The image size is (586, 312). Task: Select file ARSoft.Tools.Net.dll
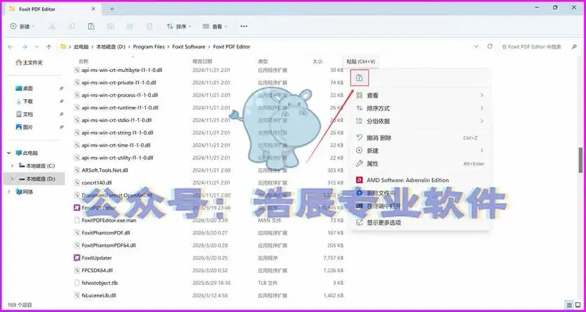105,170
